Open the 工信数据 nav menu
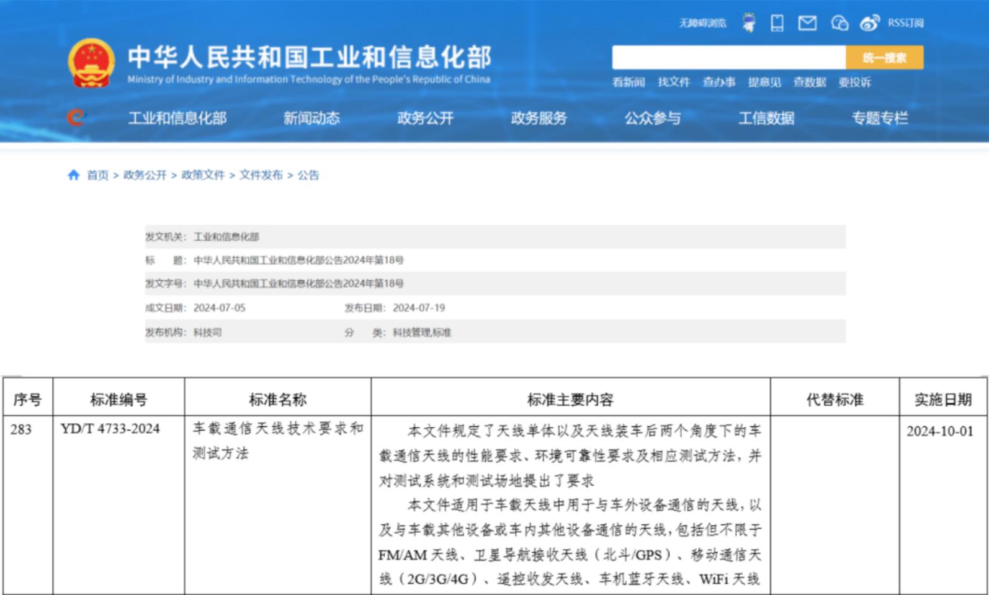The height and width of the screenshot is (595, 989). [x=766, y=118]
